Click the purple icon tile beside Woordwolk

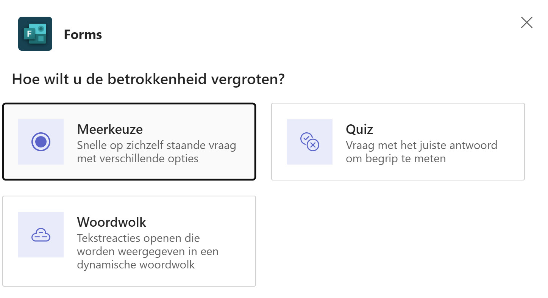coord(41,234)
